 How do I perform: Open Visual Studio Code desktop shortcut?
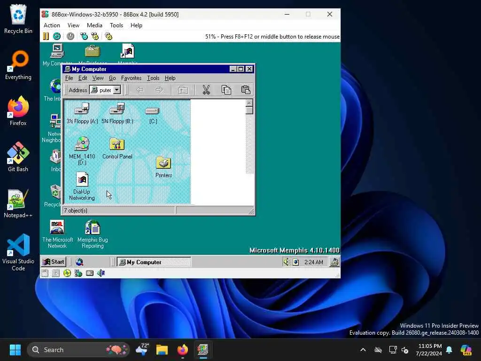click(18, 252)
